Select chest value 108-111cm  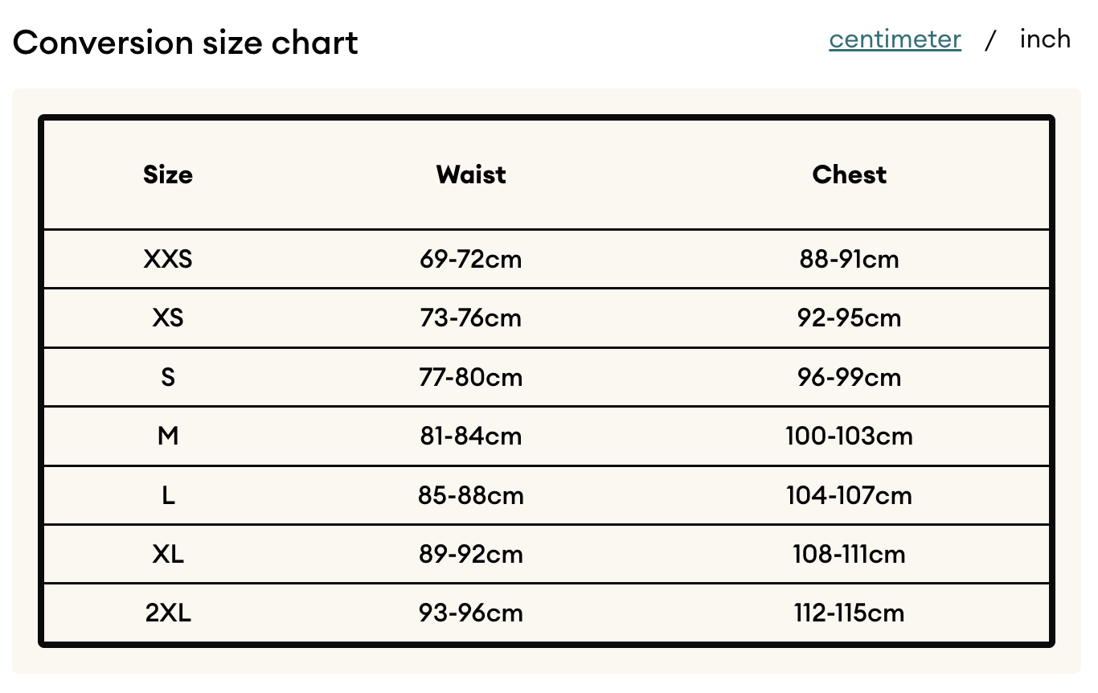click(850, 555)
